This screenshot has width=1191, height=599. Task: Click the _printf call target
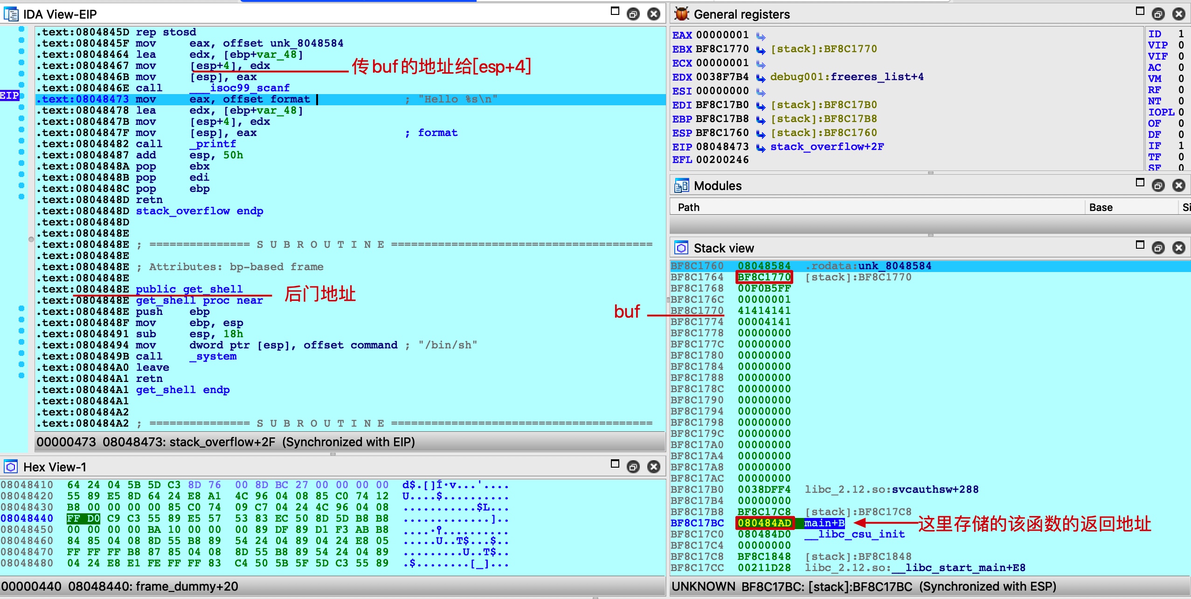pos(213,144)
